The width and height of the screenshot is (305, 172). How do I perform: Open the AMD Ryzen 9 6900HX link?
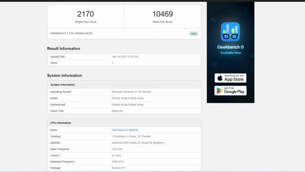[125, 130]
